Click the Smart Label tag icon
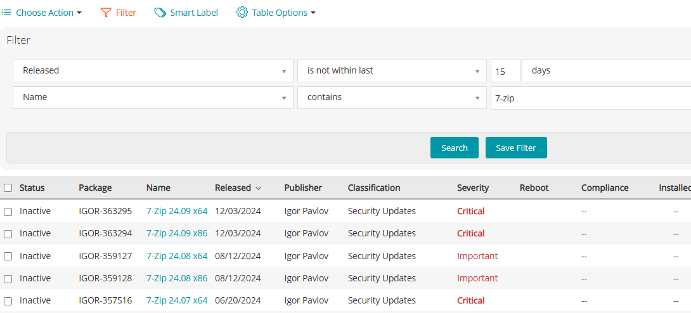The height and width of the screenshot is (313, 691). coord(160,13)
